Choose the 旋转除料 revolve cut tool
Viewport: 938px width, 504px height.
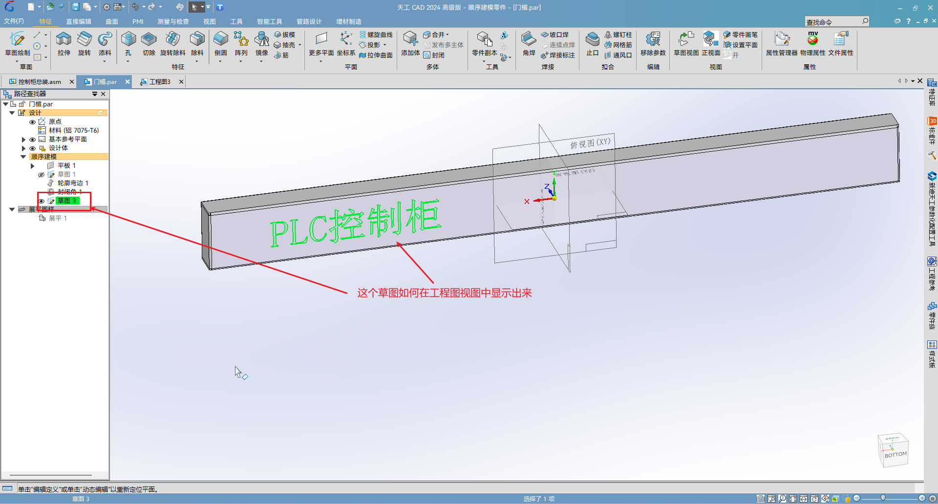click(x=172, y=43)
